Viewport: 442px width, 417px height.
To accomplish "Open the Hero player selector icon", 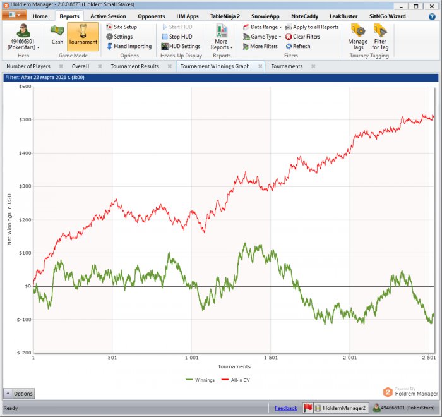I will (23, 31).
